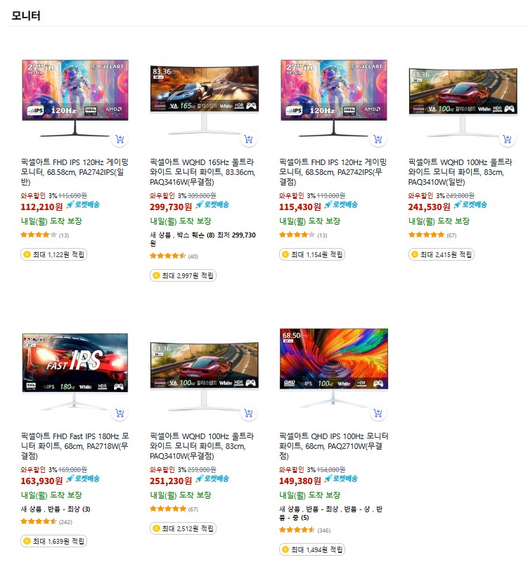Add Fast IPS 180Hz PA2718W to cart
528x567 pixels.
coord(120,412)
